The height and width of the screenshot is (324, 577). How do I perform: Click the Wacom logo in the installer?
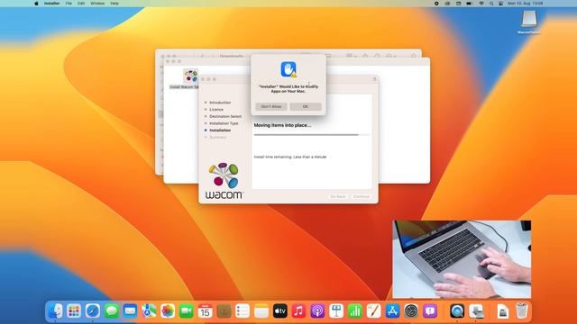(224, 181)
